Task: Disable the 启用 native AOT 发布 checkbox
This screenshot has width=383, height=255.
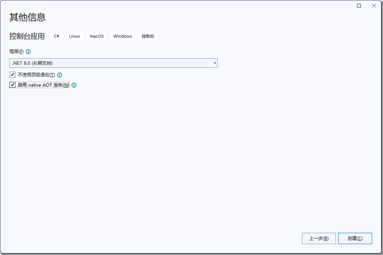Action: 13,85
